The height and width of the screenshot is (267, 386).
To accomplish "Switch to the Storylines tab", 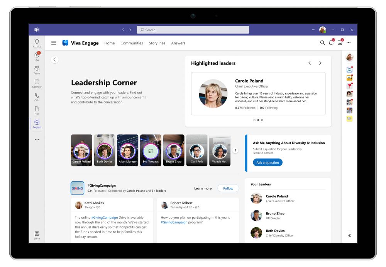I will click(157, 43).
